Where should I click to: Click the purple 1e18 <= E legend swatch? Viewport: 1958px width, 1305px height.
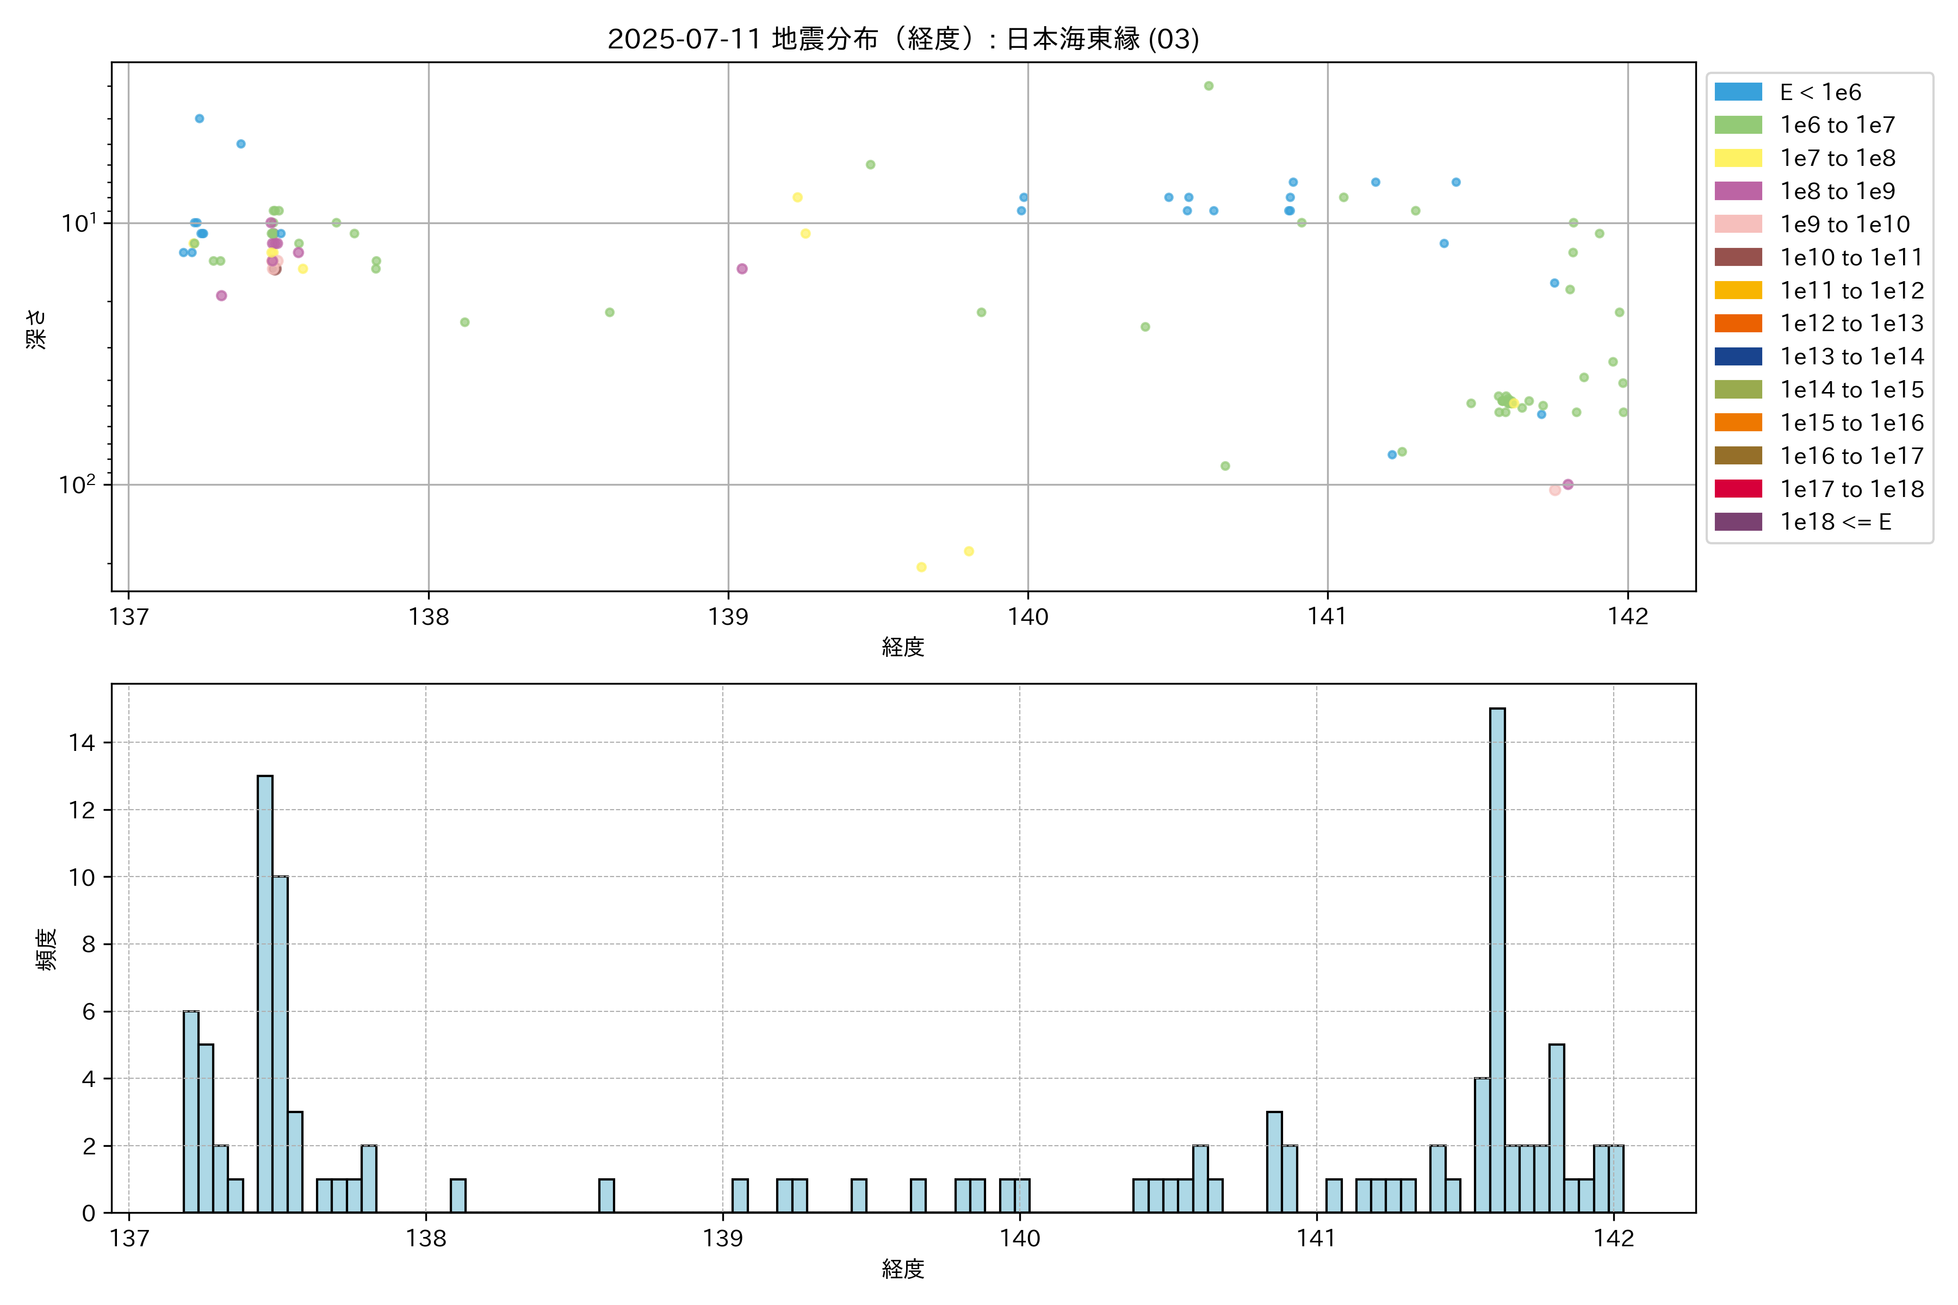click(1737, 522)
